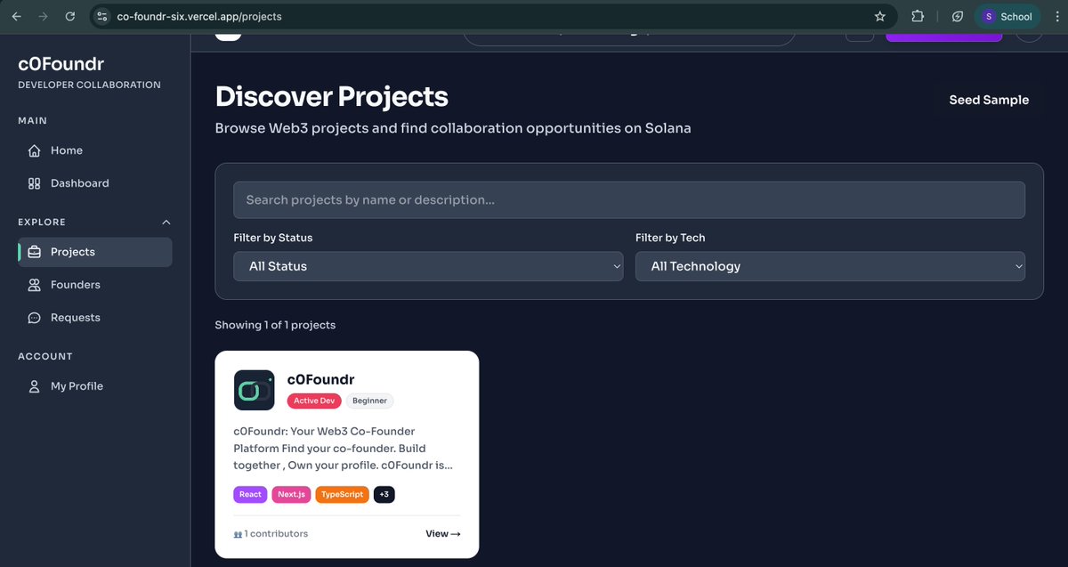
Task: Click the c0Foundr project description text
Action: pyautogui.click(x=344, y=448)
